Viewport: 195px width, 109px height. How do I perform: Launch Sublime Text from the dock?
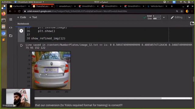pyautogui.click(x=3, y=40)
